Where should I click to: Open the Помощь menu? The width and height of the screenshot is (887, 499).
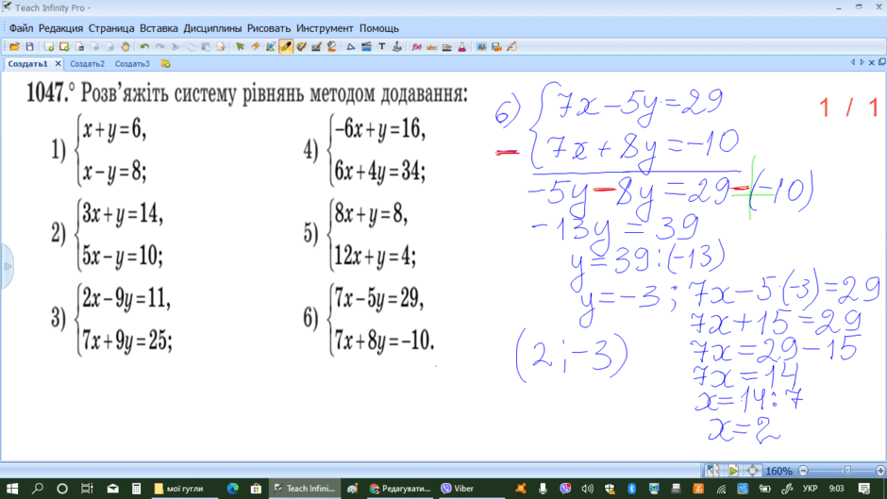click(379, 28)
